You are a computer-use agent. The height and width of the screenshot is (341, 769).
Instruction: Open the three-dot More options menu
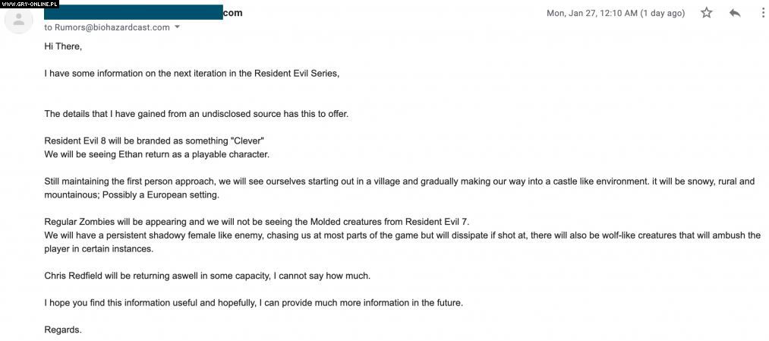(x=762, y=13)
